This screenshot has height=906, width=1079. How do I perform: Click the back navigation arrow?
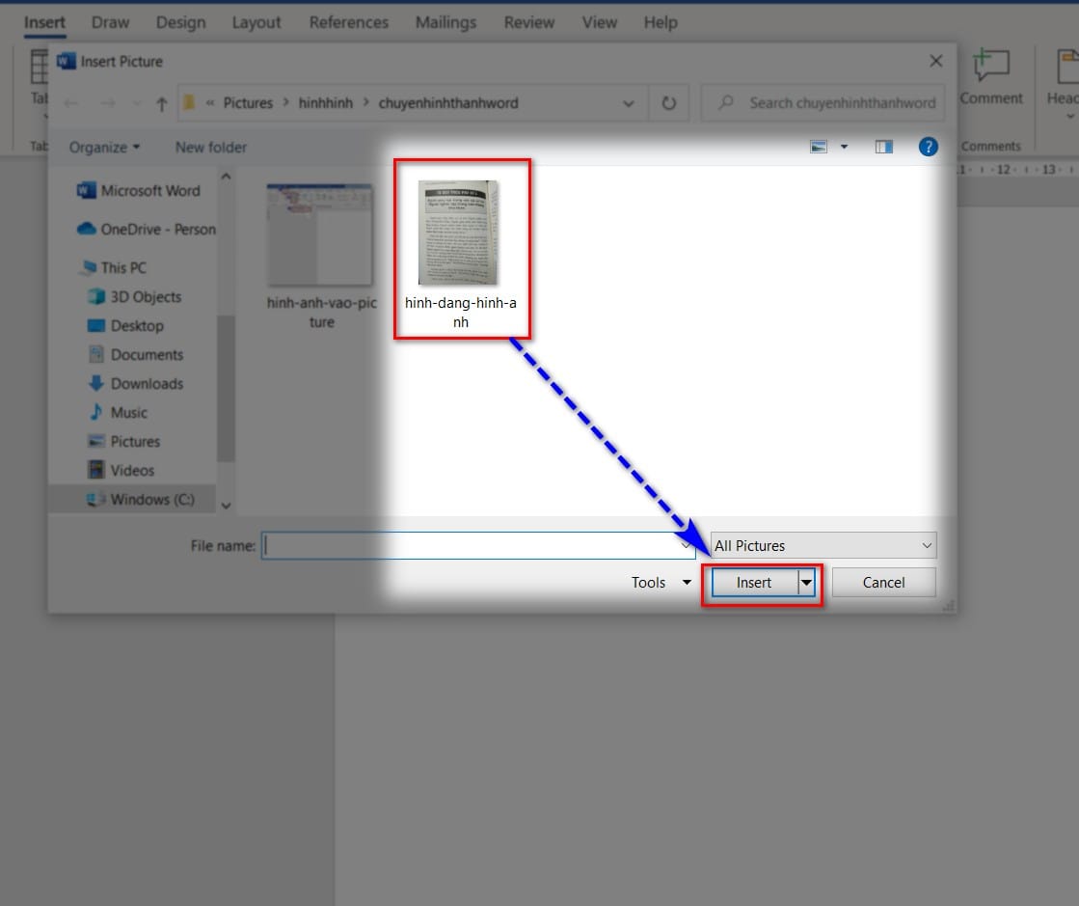(x=70, y=103)
